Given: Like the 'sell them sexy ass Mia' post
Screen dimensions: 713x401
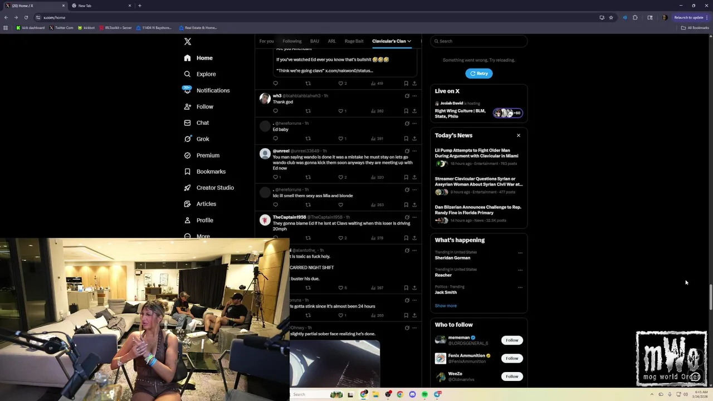Looking at the screenshot, I should pyautogui.click(x=341, y=204).
